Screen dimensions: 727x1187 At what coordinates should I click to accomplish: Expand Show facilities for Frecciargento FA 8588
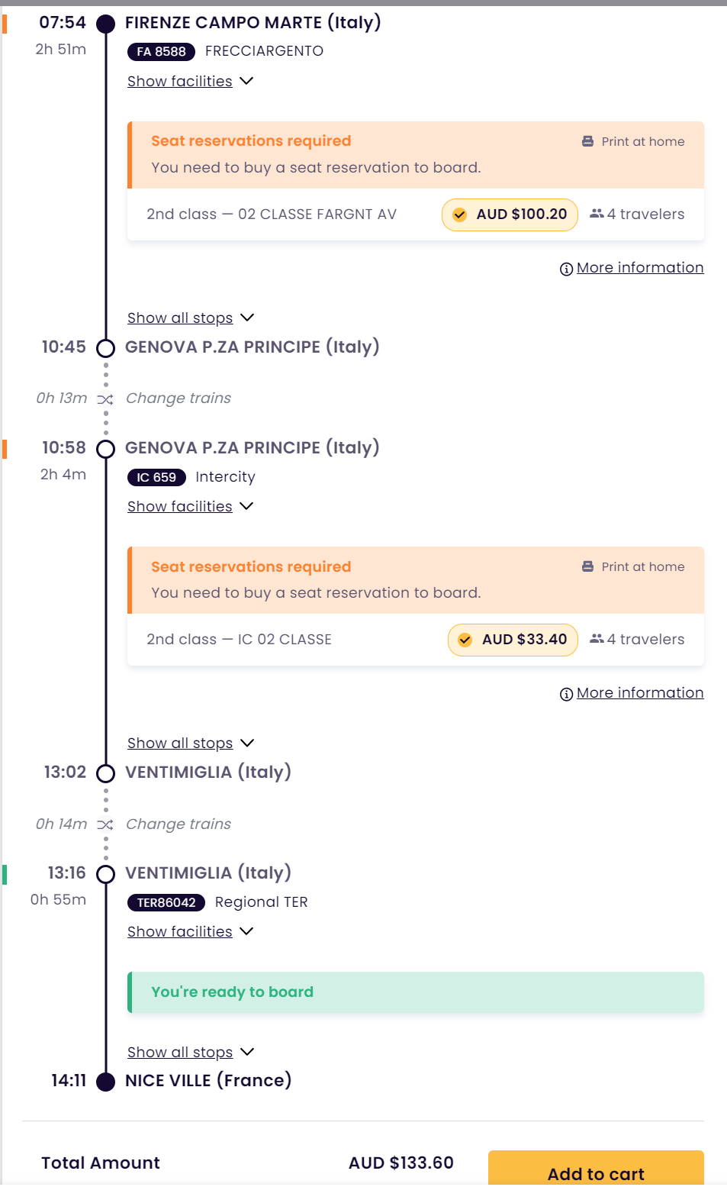pyautogui.click(x=190, y=81)
